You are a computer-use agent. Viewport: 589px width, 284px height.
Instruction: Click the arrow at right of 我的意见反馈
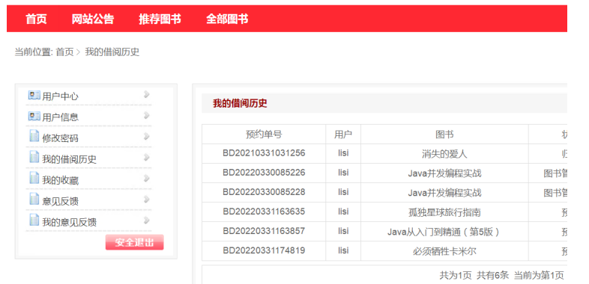tap(146, 220)
